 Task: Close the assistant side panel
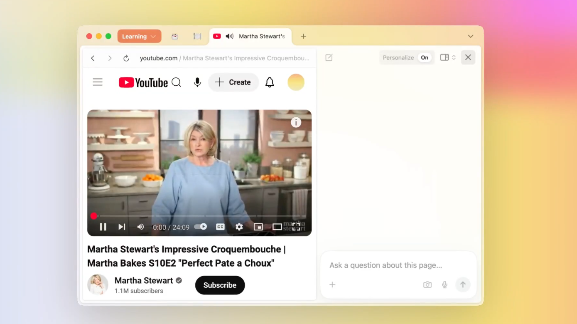tap(468, 57)
